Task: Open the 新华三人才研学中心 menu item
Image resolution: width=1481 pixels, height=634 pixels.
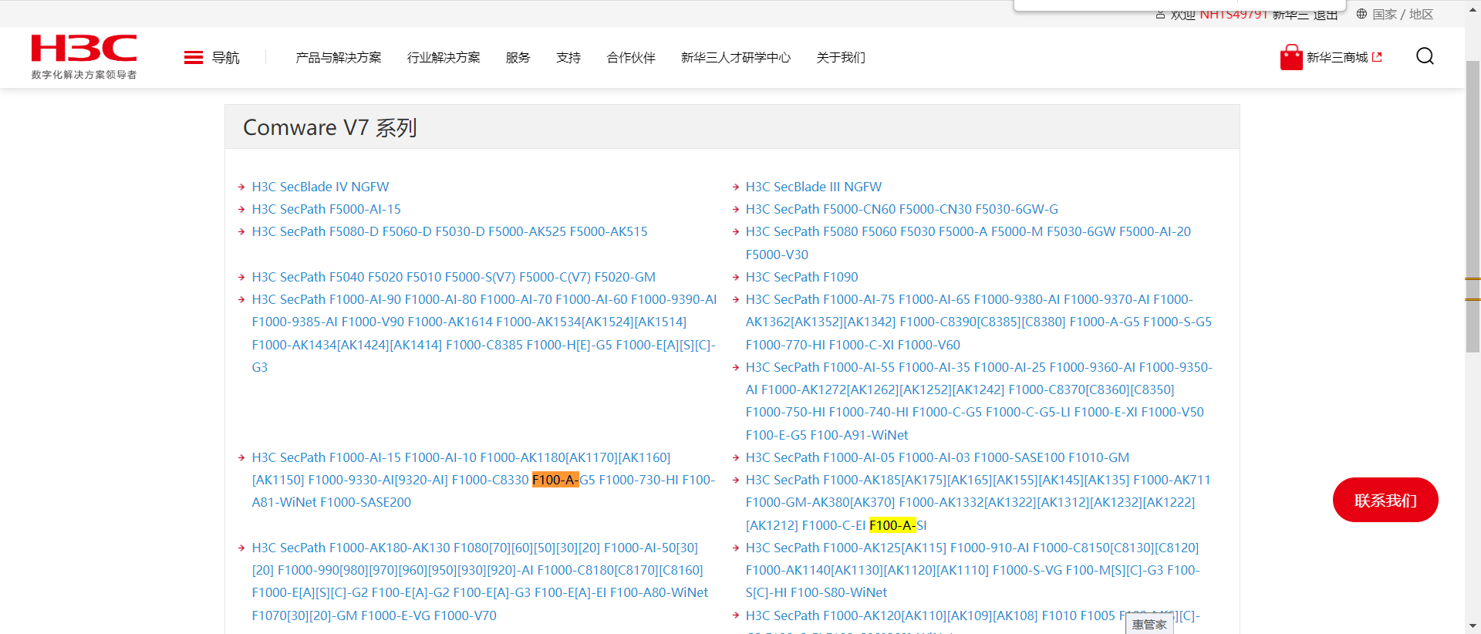Action: coord(736,58)
